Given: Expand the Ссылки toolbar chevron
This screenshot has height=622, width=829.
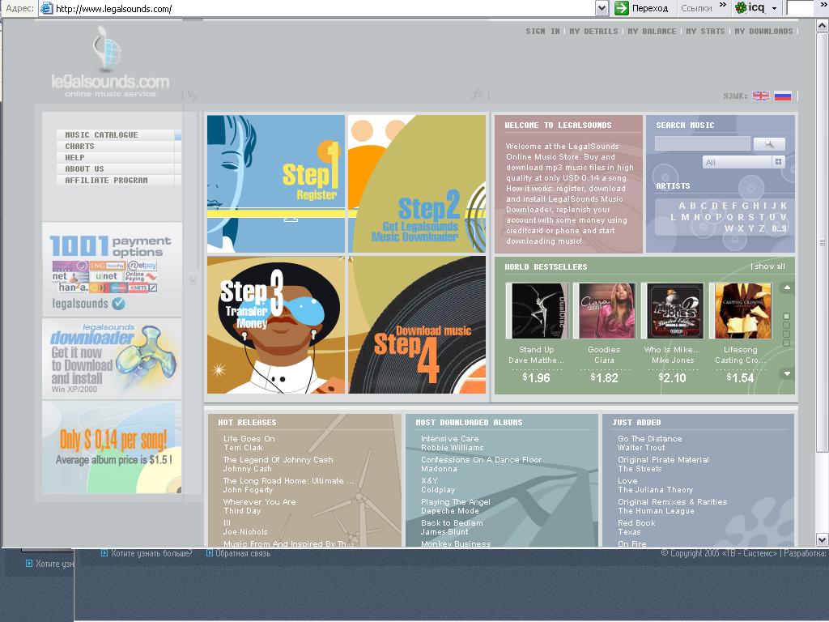Looking at the screenshot, I should point(723,5).
